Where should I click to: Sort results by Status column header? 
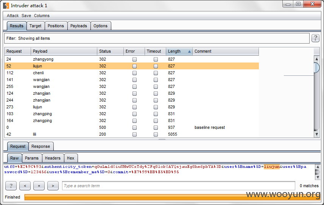tap(110, 51)
